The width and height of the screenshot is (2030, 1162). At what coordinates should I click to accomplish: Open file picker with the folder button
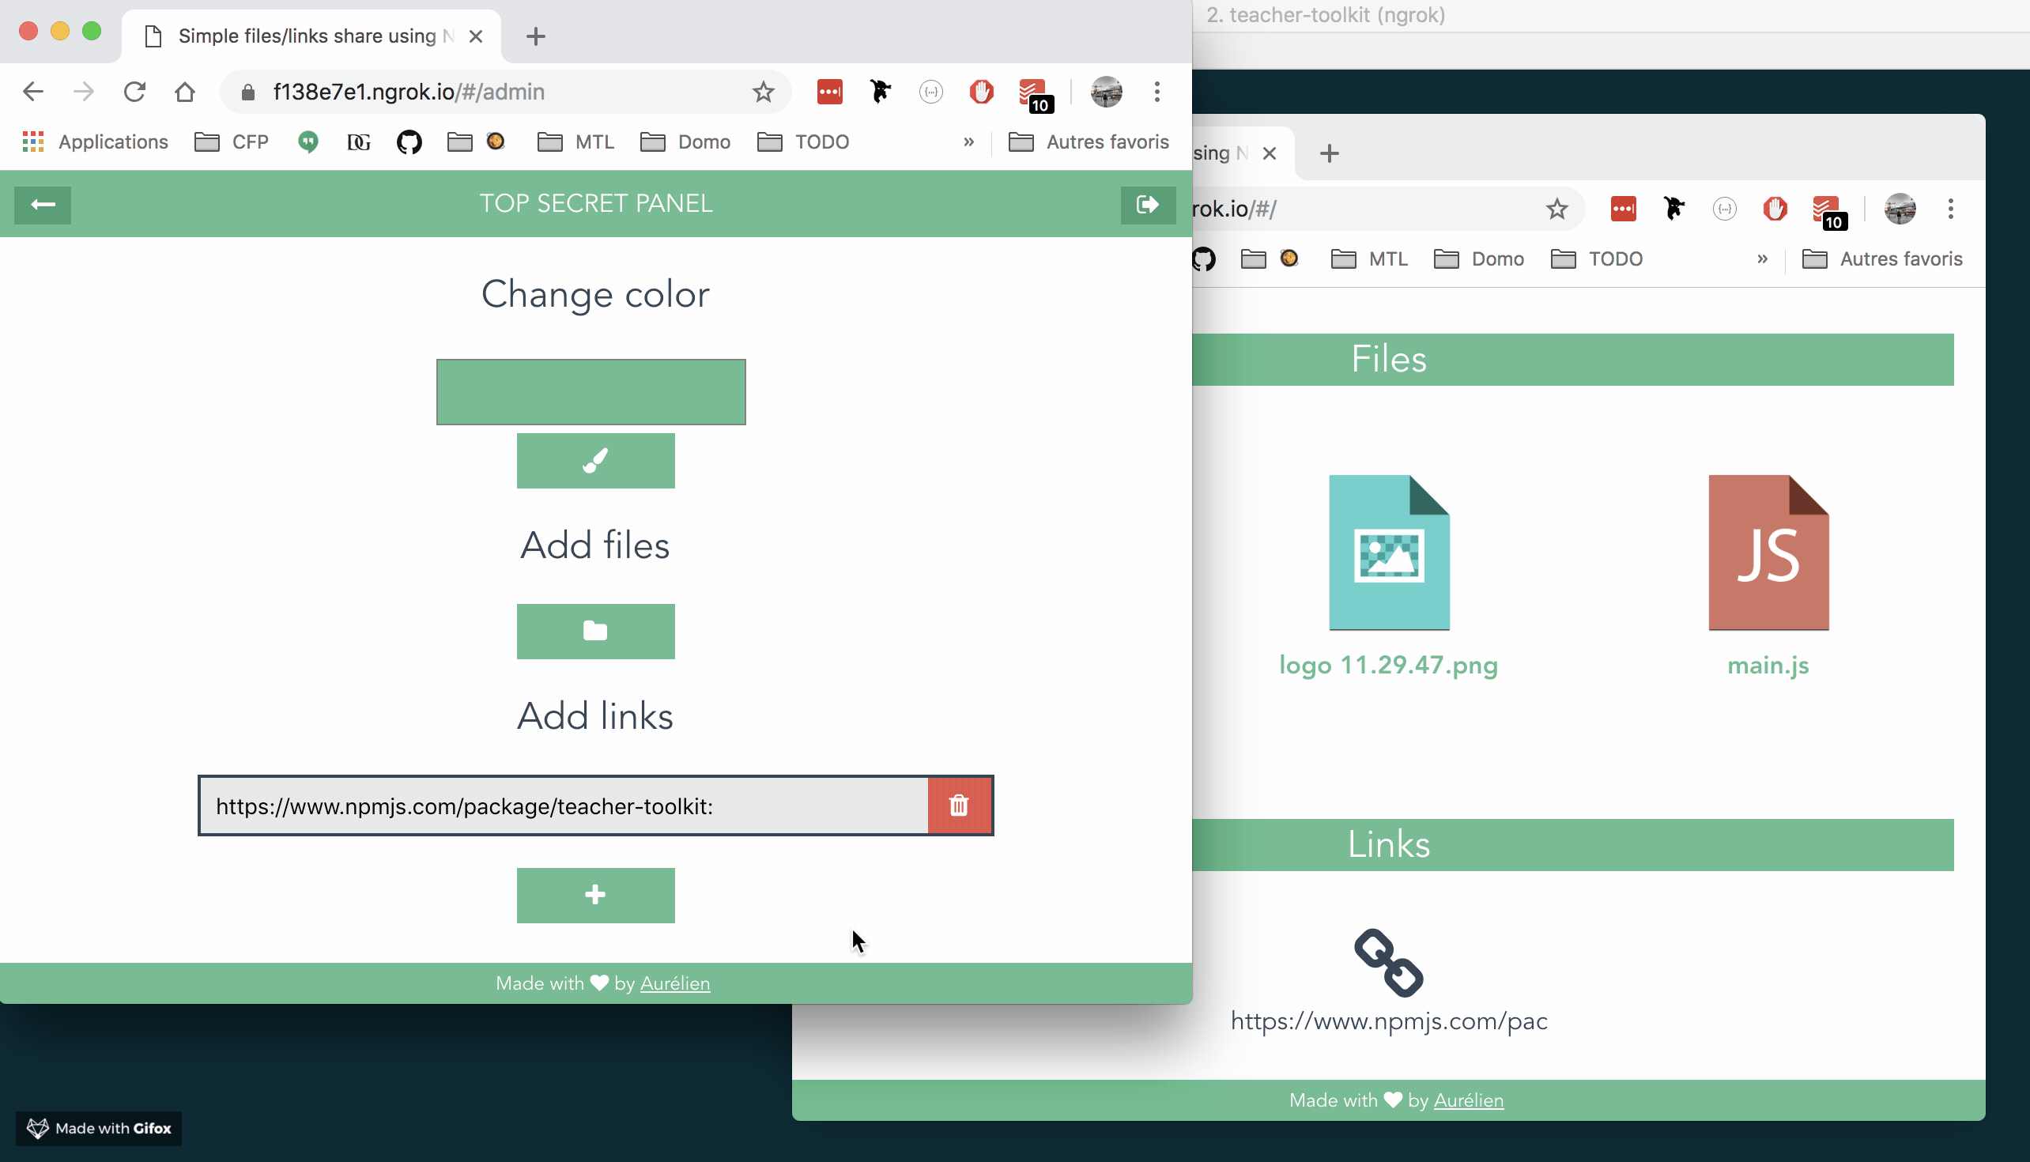click(x=595, y=632)
